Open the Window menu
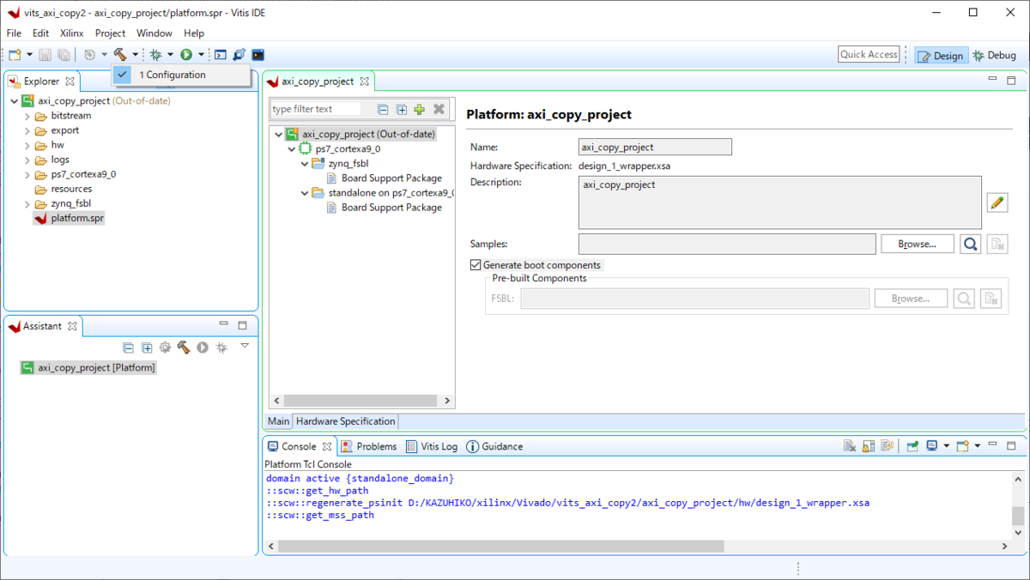This screenshot has height=580, width=1030. click(154, 33)
